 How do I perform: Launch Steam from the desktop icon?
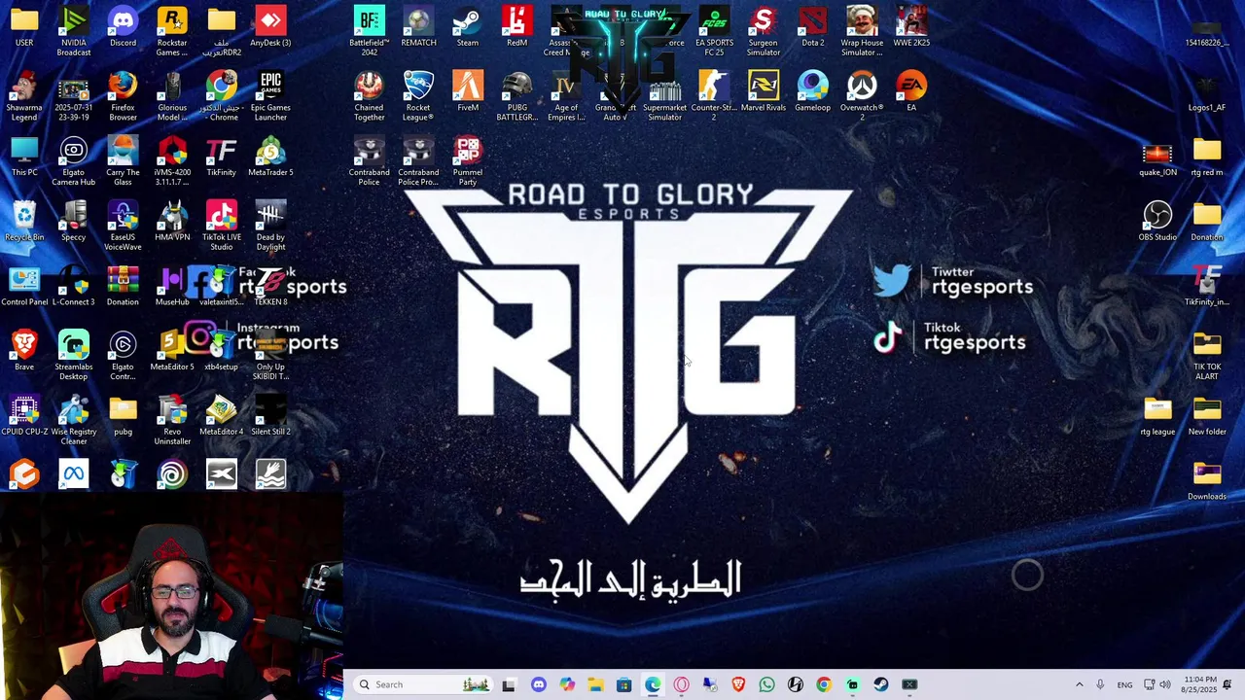[468, 27]
